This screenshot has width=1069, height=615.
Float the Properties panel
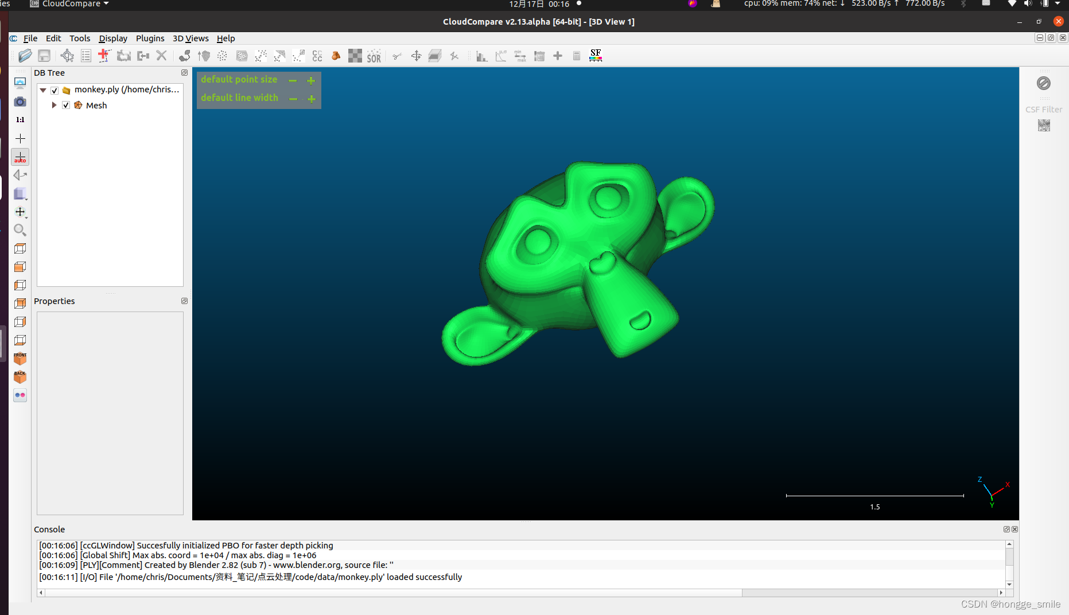pos(184,301)
